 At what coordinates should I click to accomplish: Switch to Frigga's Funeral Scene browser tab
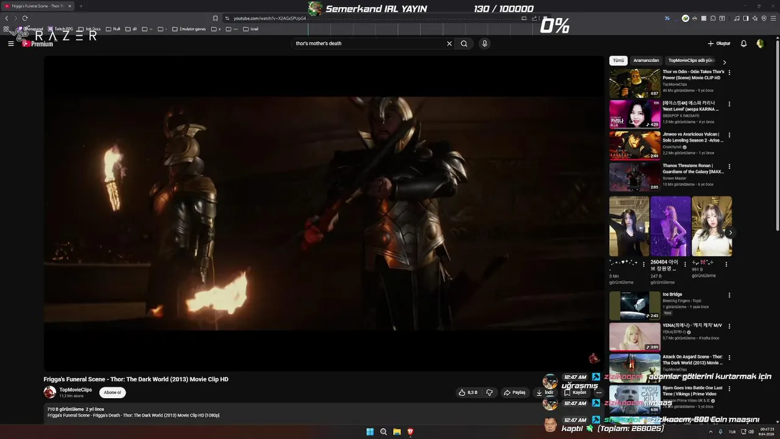[38, 6]
